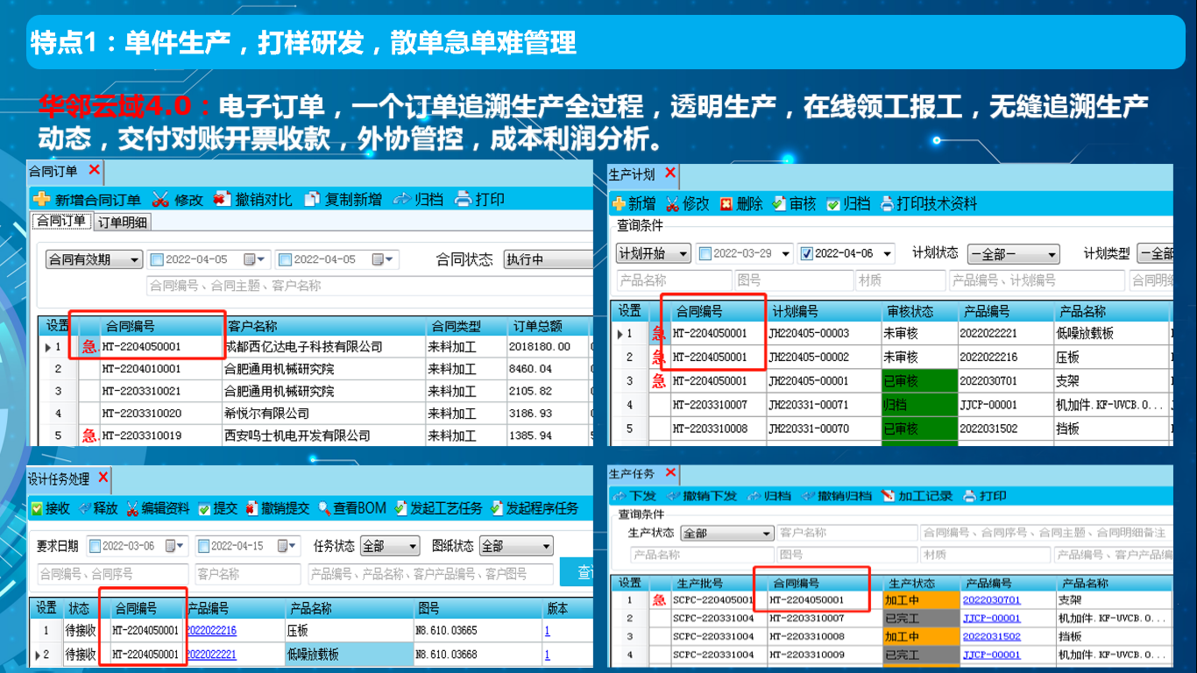Viewport: 1197px width, 673px height.
Task: Click the 复制新增 copy icon
Action: tap(312, 200)
